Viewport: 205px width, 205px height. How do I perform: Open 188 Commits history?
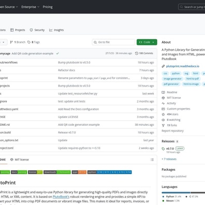pos(144,53)
